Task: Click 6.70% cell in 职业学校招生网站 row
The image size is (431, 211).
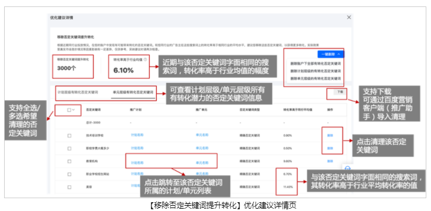Action: coord(288,174)
